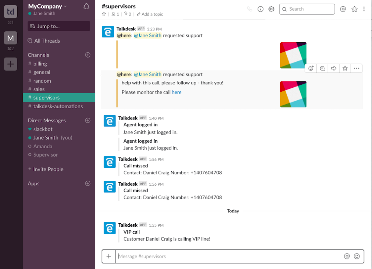Switch to the #general channel
The width and height of the screenshot is (372, 269).
point(42,72)
